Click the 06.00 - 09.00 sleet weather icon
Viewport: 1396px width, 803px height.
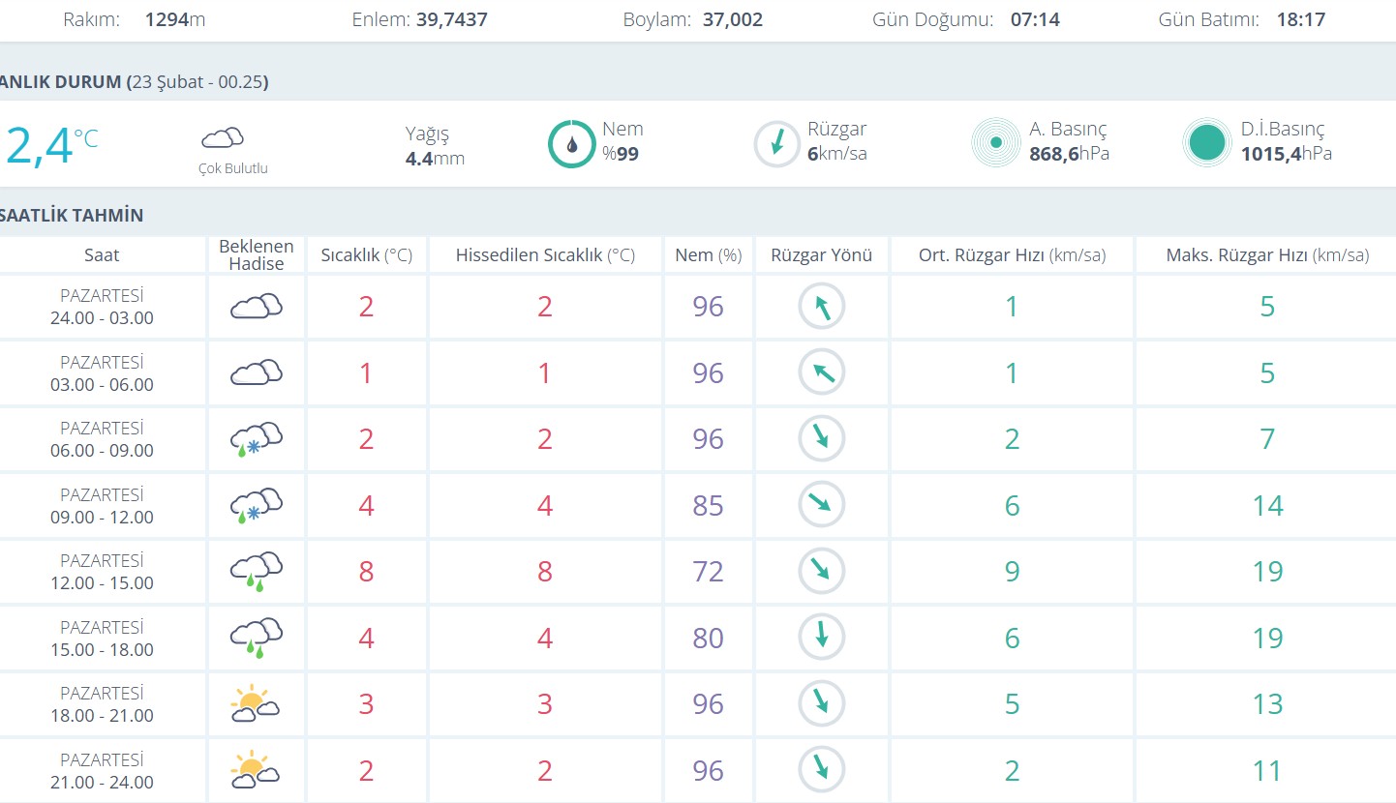pos(256,439)
